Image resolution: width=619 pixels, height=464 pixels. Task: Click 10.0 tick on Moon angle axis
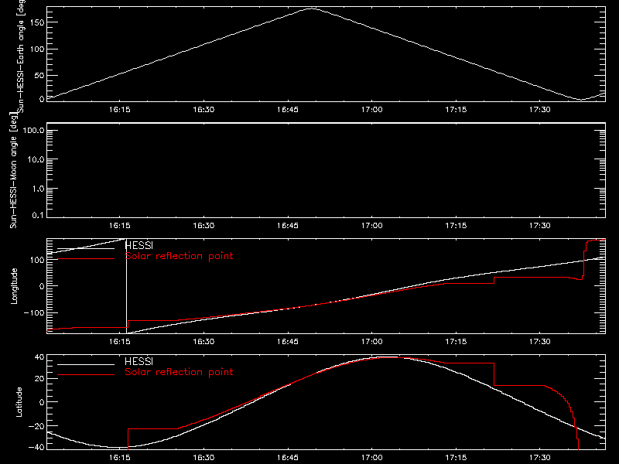[x=36, y=159]
